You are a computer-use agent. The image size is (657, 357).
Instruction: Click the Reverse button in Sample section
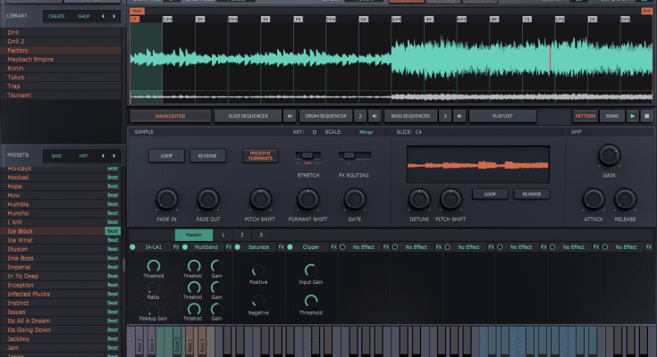tap(206, 155)
